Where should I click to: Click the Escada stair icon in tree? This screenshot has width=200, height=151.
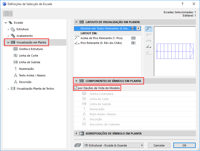point(10,23)
